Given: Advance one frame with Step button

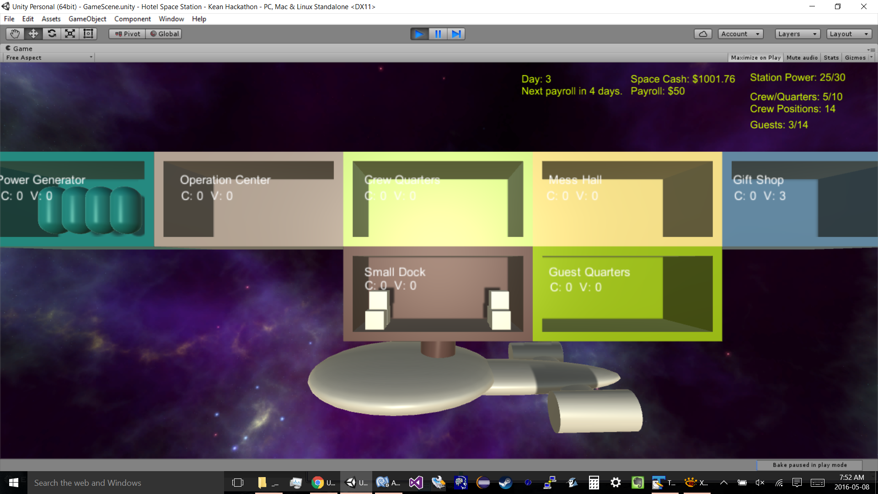Looking at the screenshot, I should click(x=456, y=34).
